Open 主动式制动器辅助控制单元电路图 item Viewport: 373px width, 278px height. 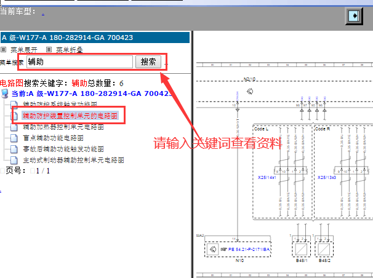pos(73,160)
